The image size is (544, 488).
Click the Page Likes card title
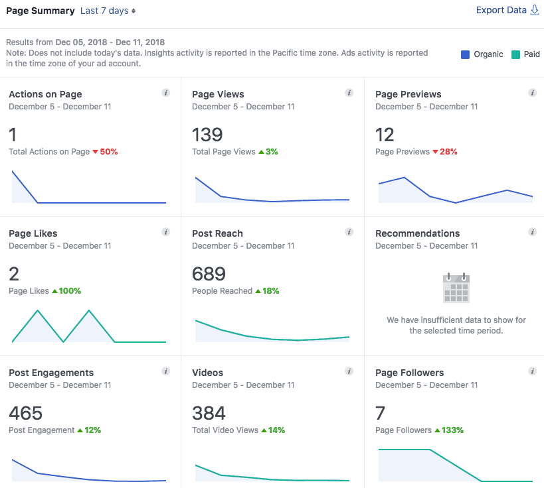pyautogui.click(x=33, y=233)
